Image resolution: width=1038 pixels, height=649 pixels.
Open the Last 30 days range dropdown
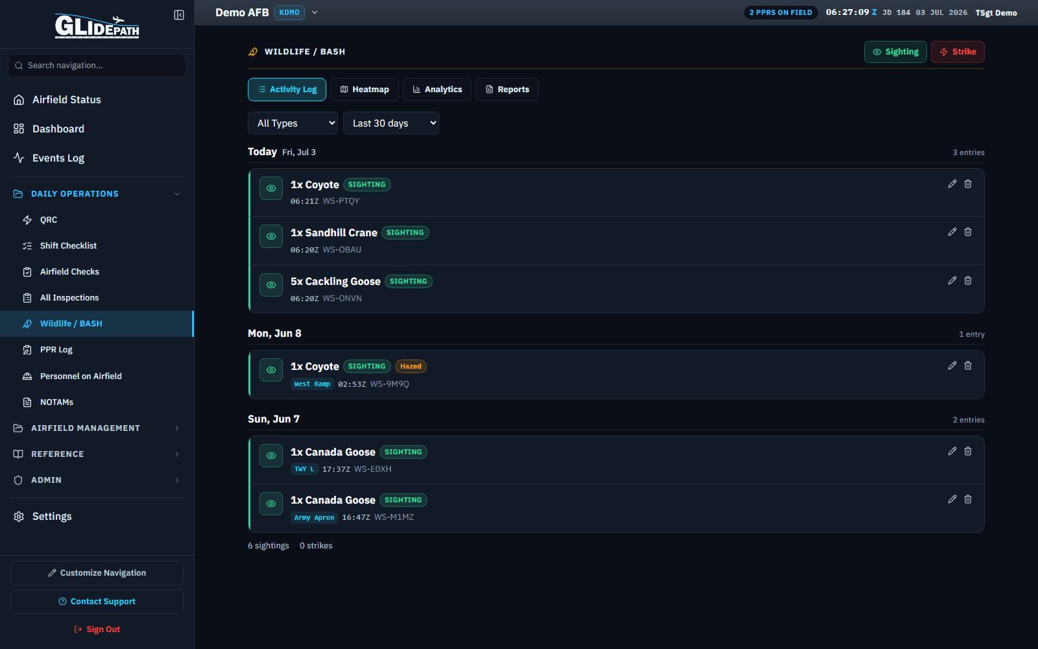point(391,123)
